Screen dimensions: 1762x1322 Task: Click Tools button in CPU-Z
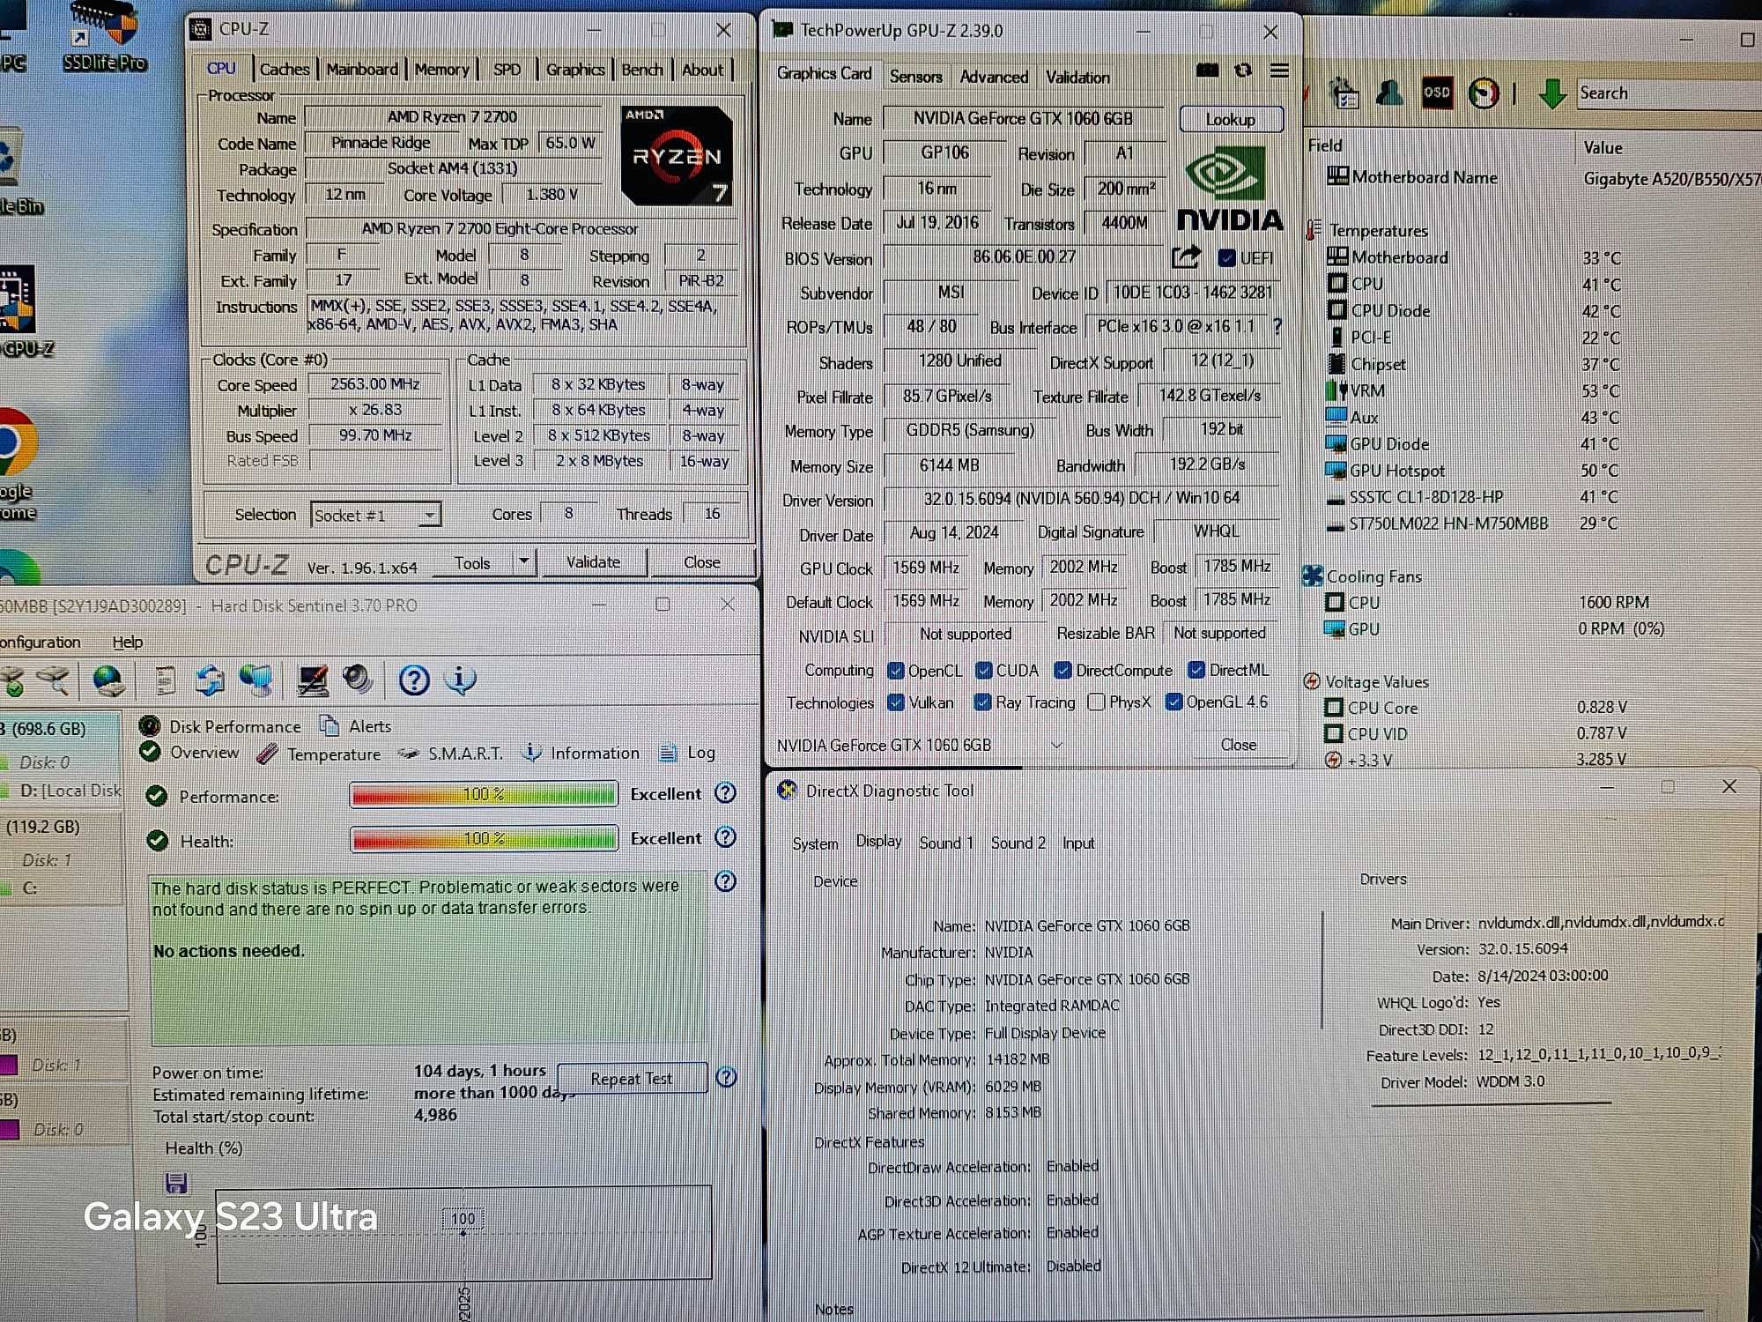[x=472, y=562]
